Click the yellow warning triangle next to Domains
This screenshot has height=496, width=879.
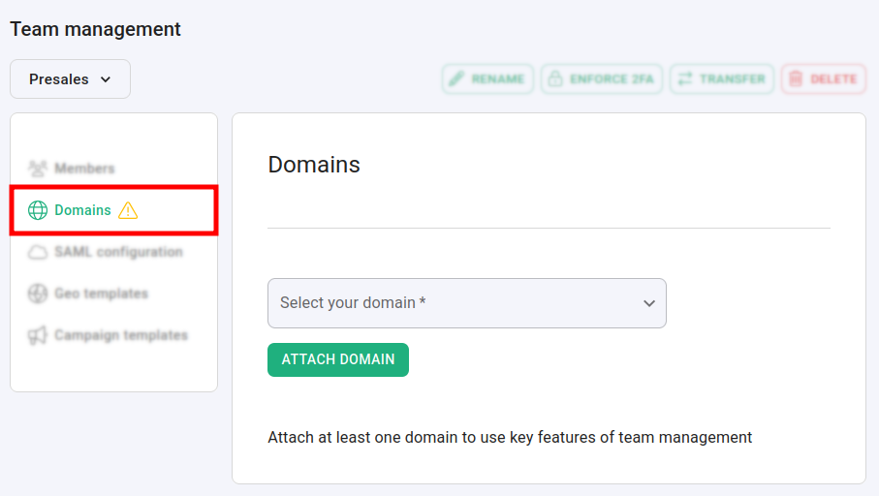pyautogui.click(x=128, y=210)
